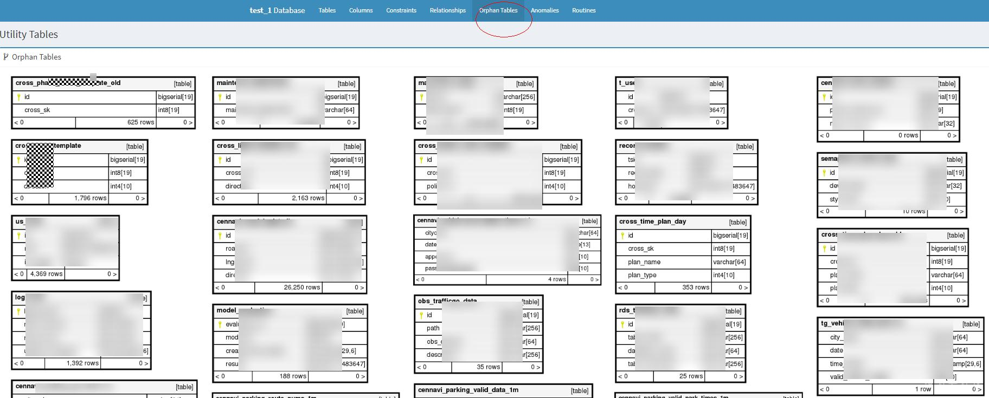The height and width of the screenshot is (398, 989).
Task: Click key icon in the 4,369-row table
Action: click(x=18, y=236)
